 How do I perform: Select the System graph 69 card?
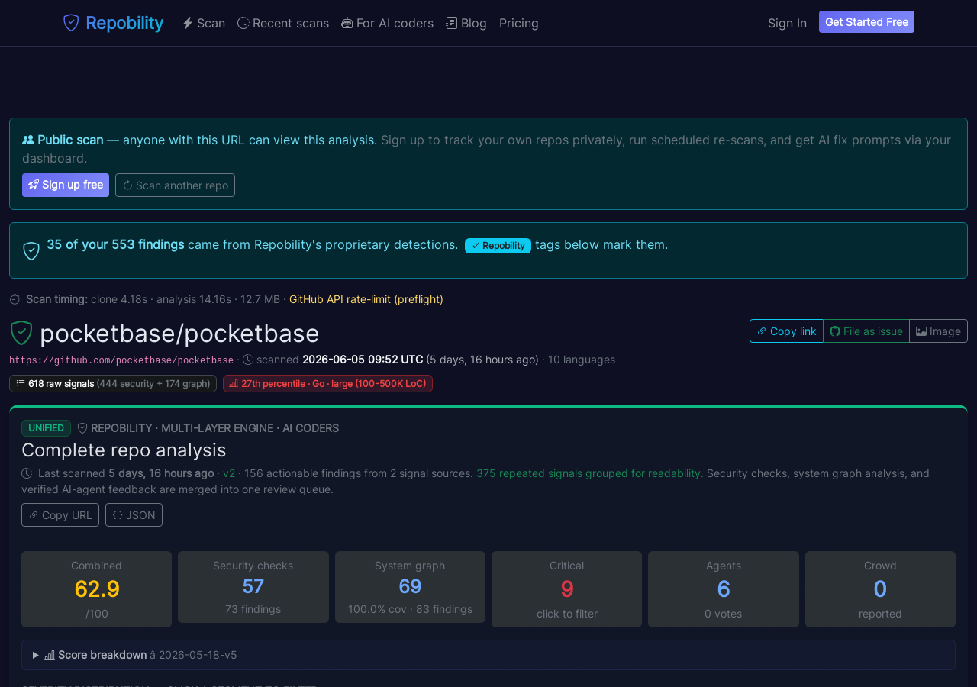[x=410, y=587]
